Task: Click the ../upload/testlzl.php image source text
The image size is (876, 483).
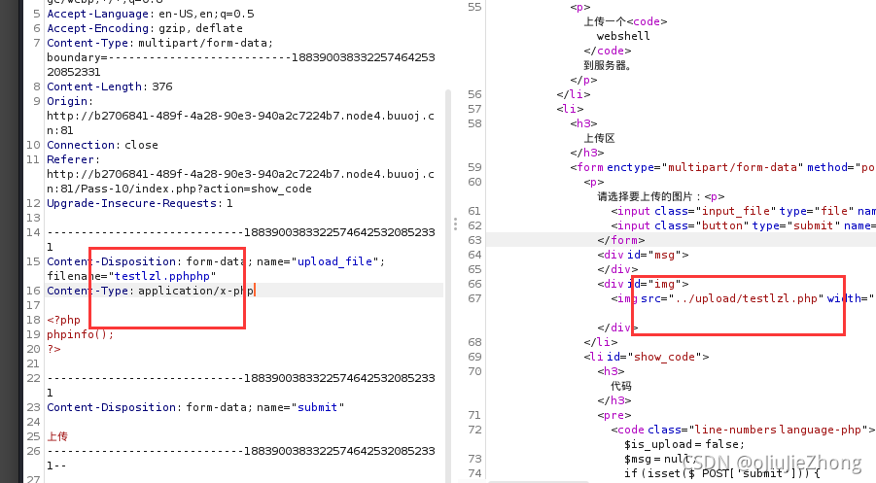Action: 746,298
